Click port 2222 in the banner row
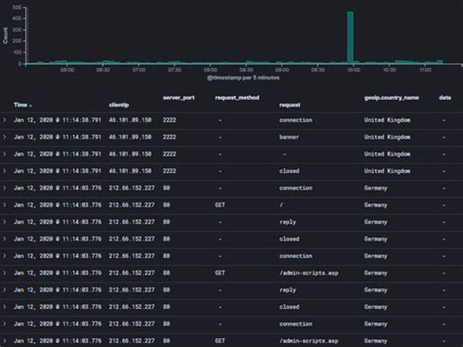The height and width of the screenshot is (347, 463). [x=169, y=137]
